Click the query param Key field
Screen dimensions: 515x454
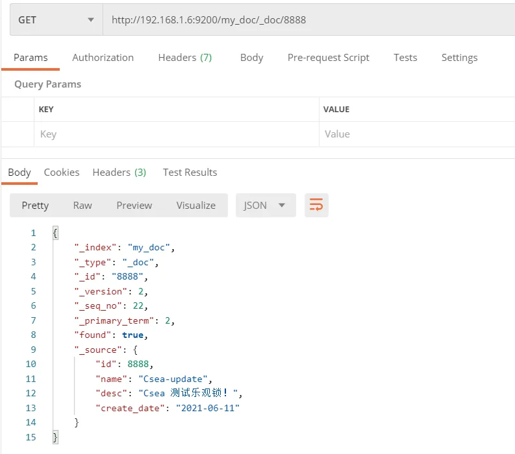point(175,134)
